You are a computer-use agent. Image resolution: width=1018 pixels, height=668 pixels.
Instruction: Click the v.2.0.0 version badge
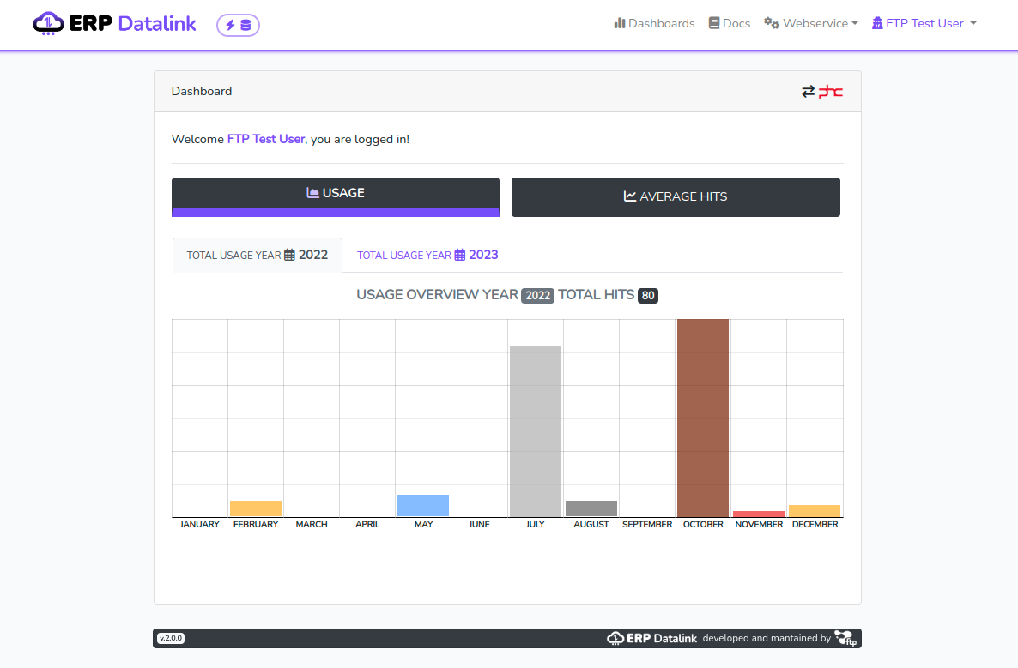click(171, 638)
